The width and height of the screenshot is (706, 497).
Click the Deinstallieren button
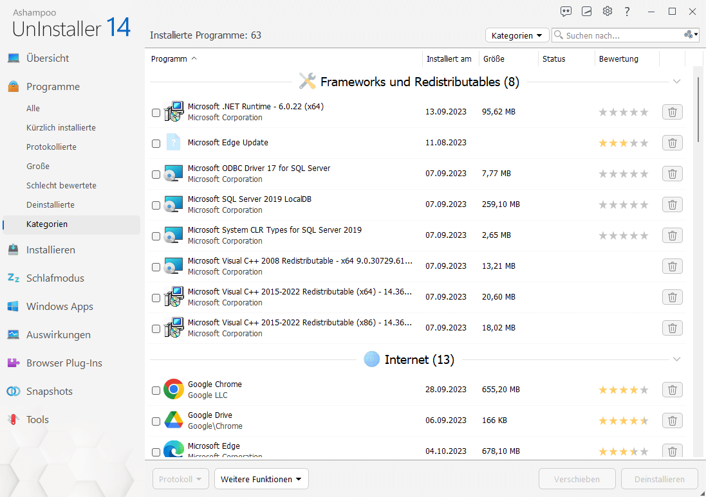pyautogui.click(x=659, y=480)
